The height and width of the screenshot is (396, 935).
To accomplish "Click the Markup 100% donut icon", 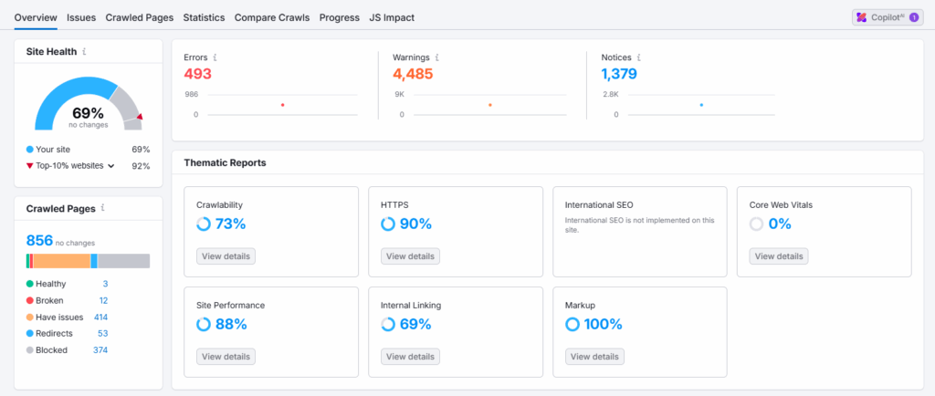I will pyautogui.click(x=573, y=325).
